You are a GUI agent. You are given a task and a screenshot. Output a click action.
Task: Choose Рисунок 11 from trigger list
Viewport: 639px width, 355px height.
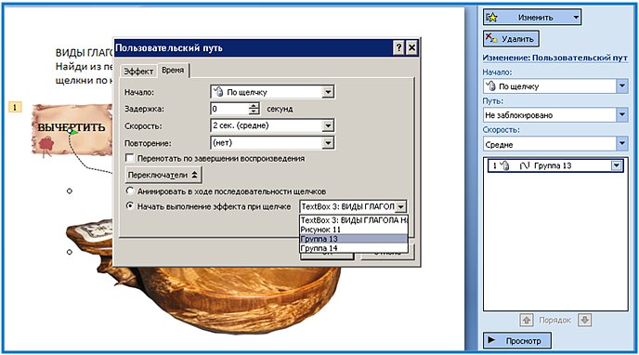[x=354, y=230]
